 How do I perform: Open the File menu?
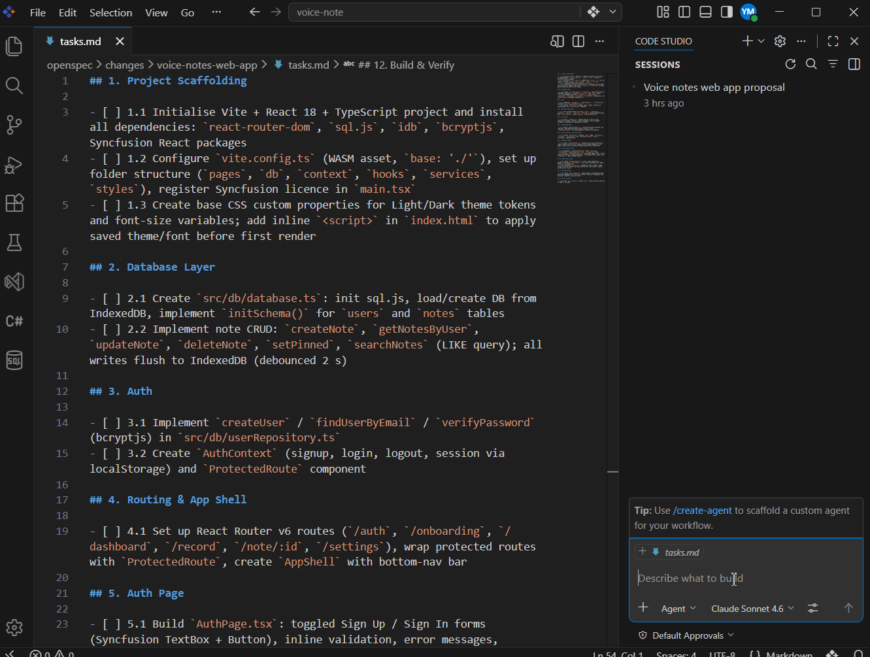click(38, 12)
